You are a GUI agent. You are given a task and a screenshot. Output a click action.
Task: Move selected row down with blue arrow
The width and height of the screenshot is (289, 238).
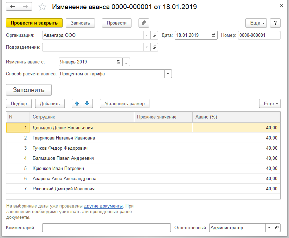(x=87, y=103)
